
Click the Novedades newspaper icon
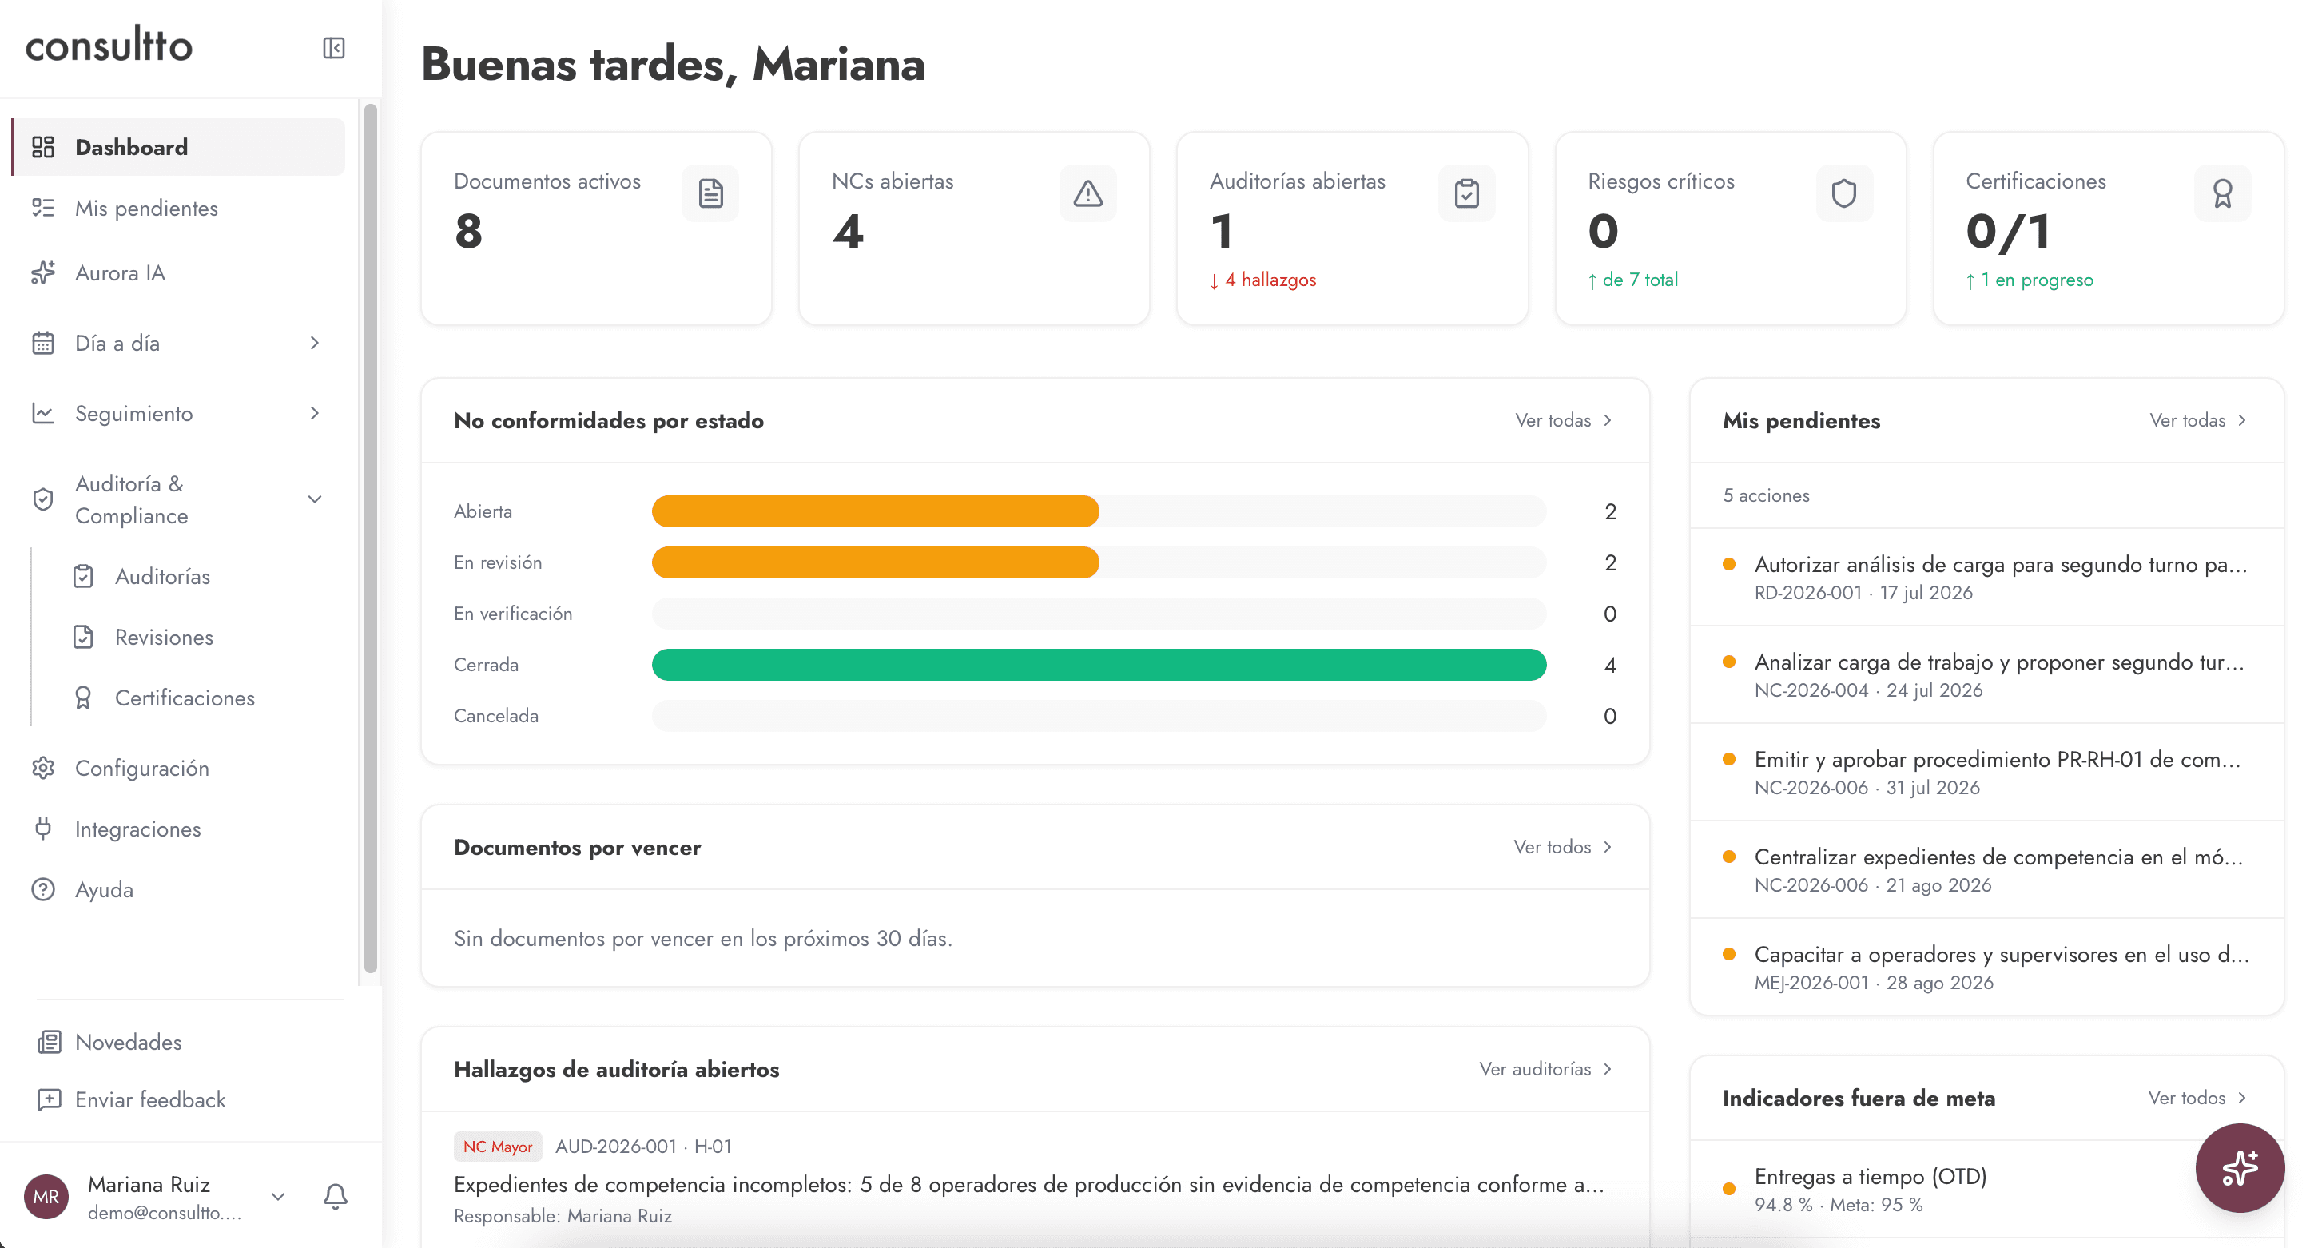click(x=49, y=1042)
